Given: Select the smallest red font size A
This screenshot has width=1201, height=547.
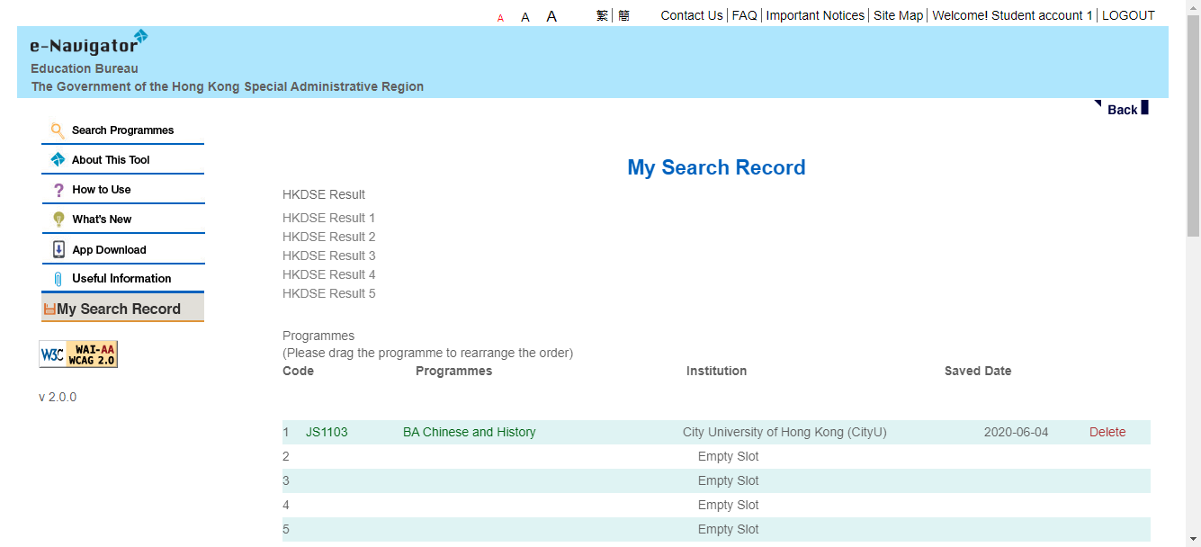Looking at the screenshot, I should pyautogui.click(x=501, y=17).
